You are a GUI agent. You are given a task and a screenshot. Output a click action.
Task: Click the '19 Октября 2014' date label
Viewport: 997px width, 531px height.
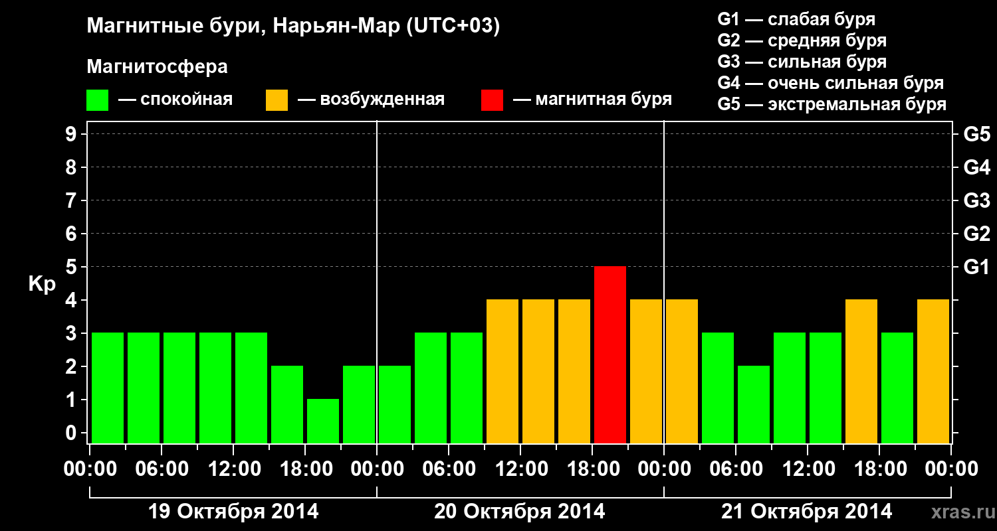[233, 512]
